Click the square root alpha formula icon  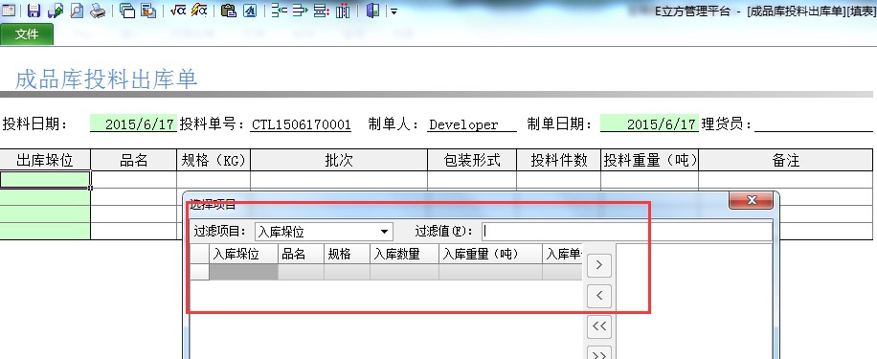pos(178,11)
